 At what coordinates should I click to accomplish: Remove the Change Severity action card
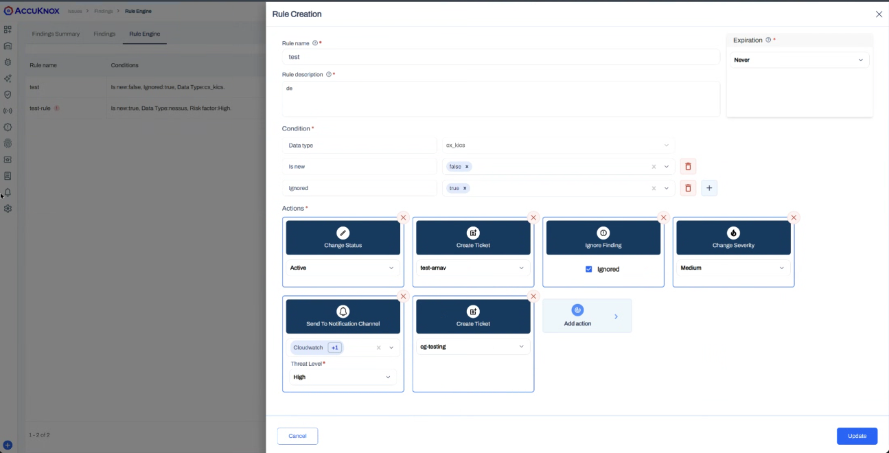794,218
